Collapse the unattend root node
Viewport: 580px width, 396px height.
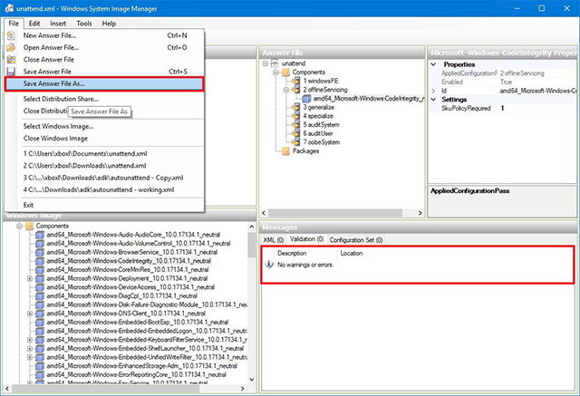(266, 63)
